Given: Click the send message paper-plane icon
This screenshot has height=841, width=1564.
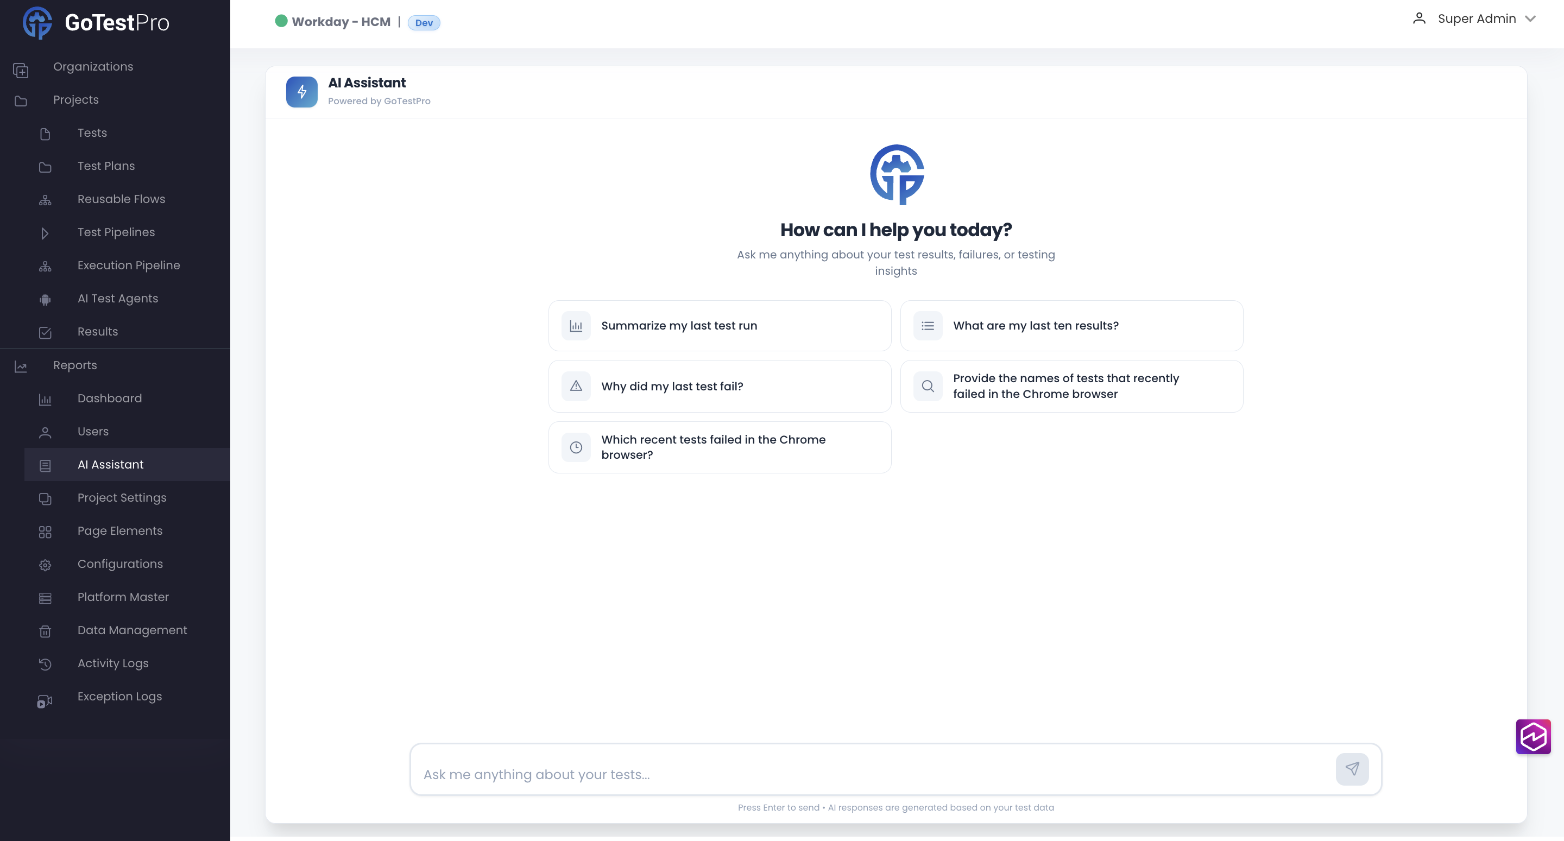Looking at the screenshot, I should tap(1352, 769).
